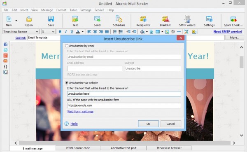Close the Insert Unsubscribe Link dialog
The image size is (247, 152).
click(x=181, y=38)
